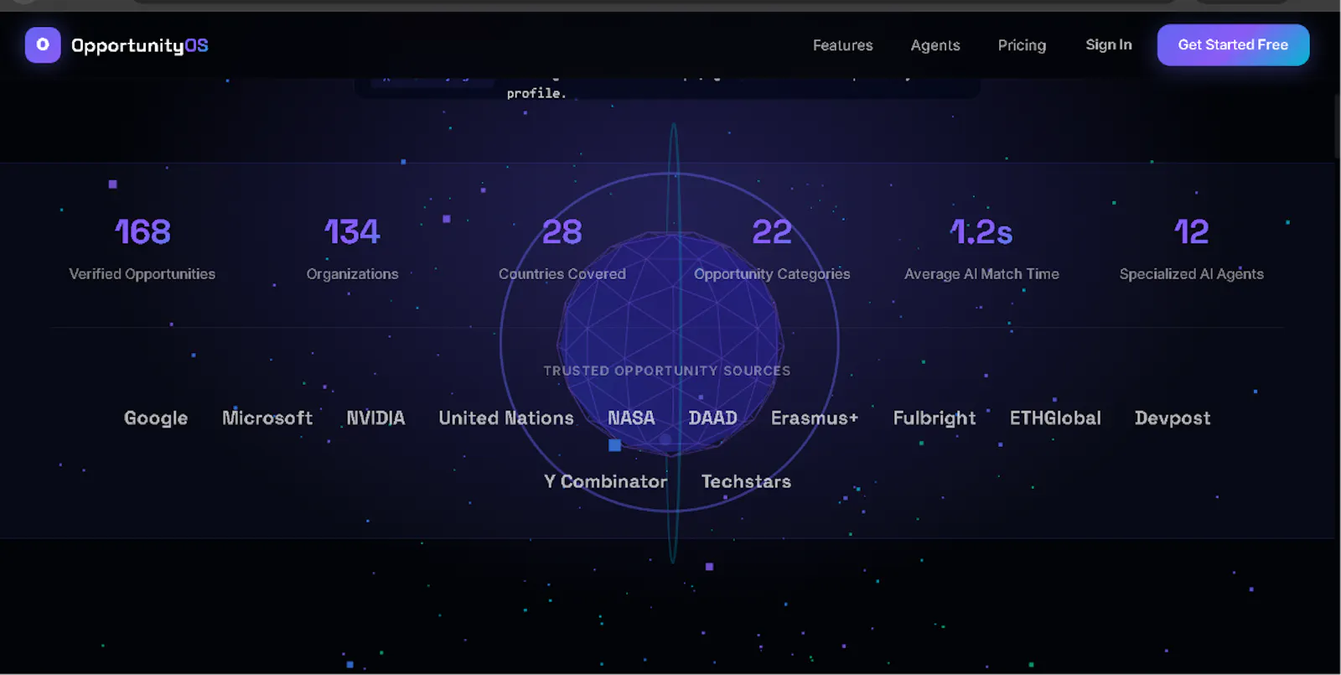Go to the Agents nav item
Image resolution: width=1341 pixels, height=675 pixels.
[x=935, y=45]
